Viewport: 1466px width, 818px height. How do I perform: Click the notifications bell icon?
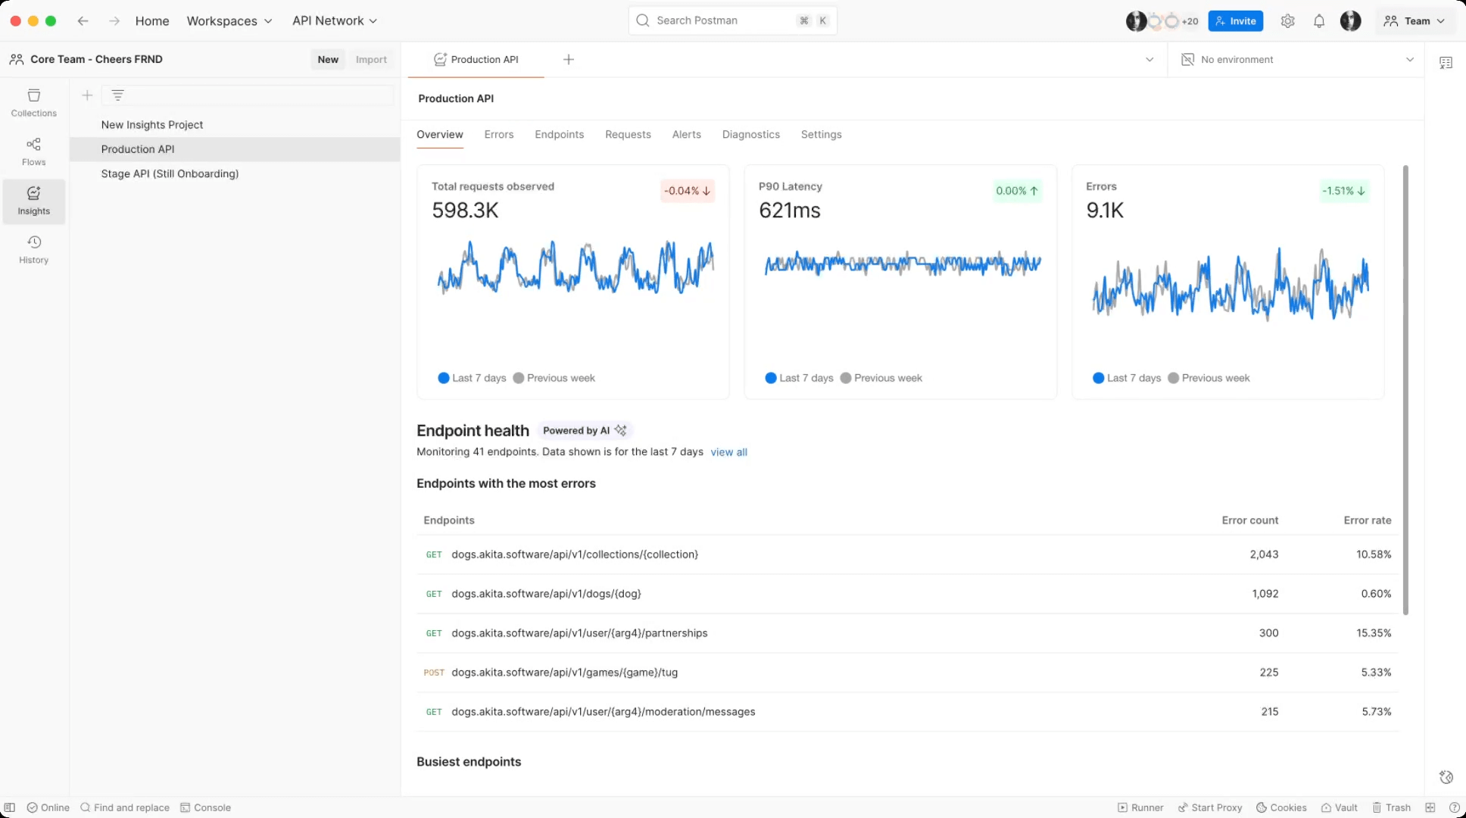[x=1319, y=21]
